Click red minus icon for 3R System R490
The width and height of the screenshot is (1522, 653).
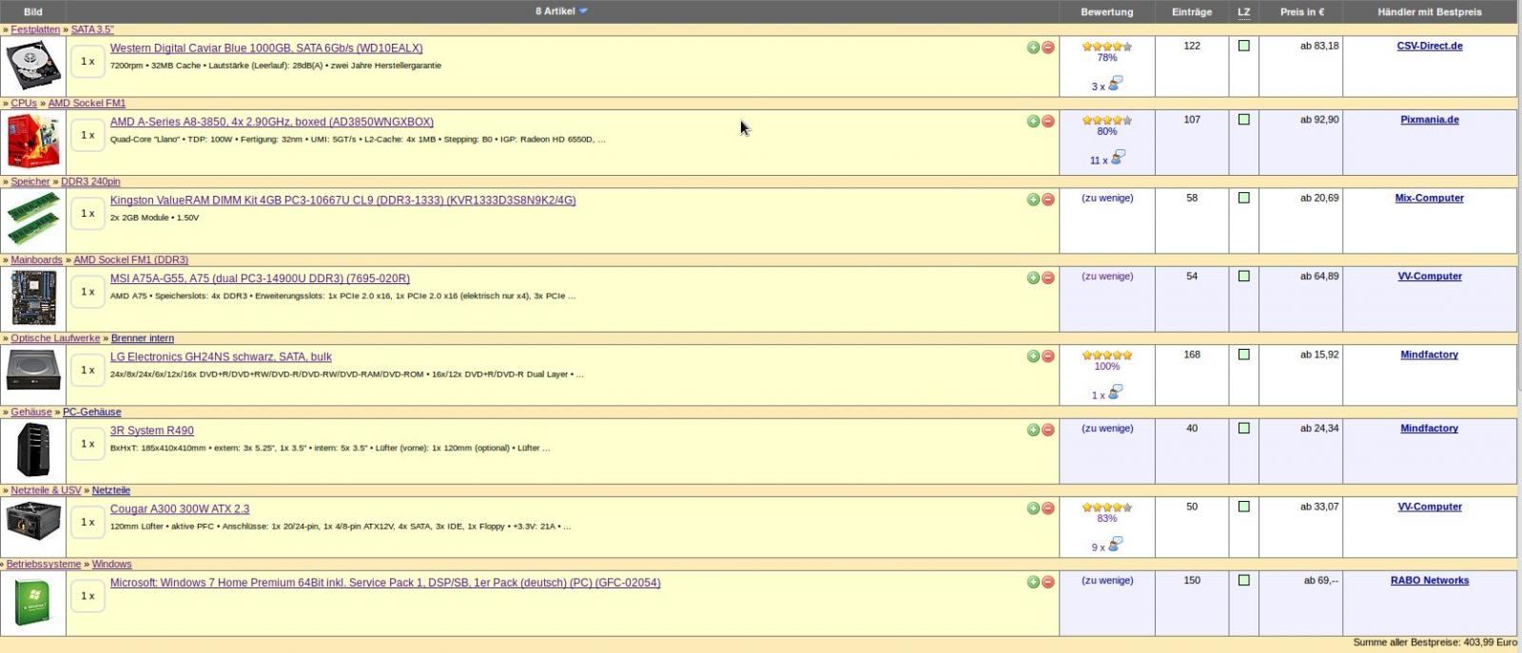1047,431
